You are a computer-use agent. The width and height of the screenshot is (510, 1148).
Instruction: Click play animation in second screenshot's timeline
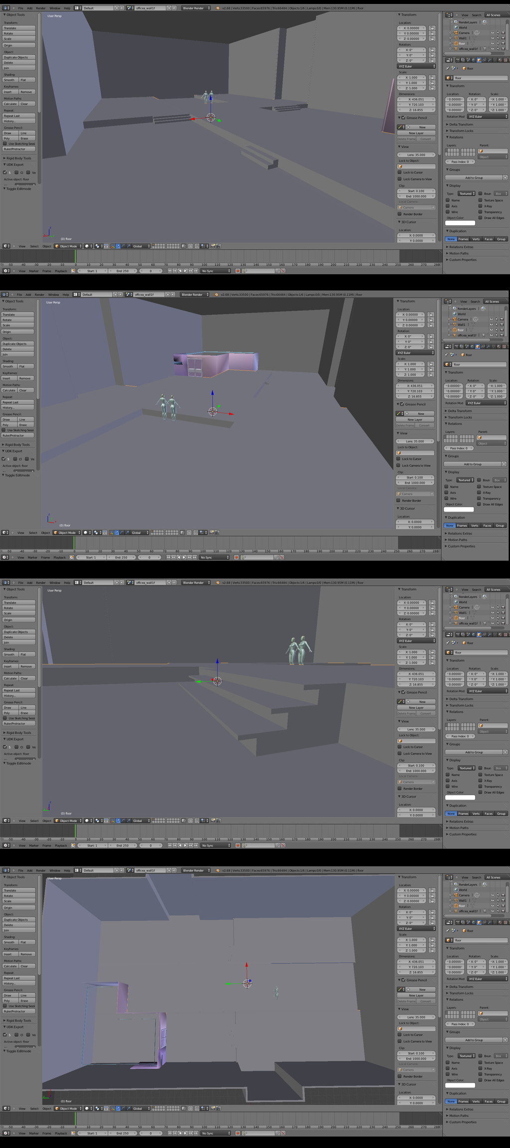click(184, 558)
